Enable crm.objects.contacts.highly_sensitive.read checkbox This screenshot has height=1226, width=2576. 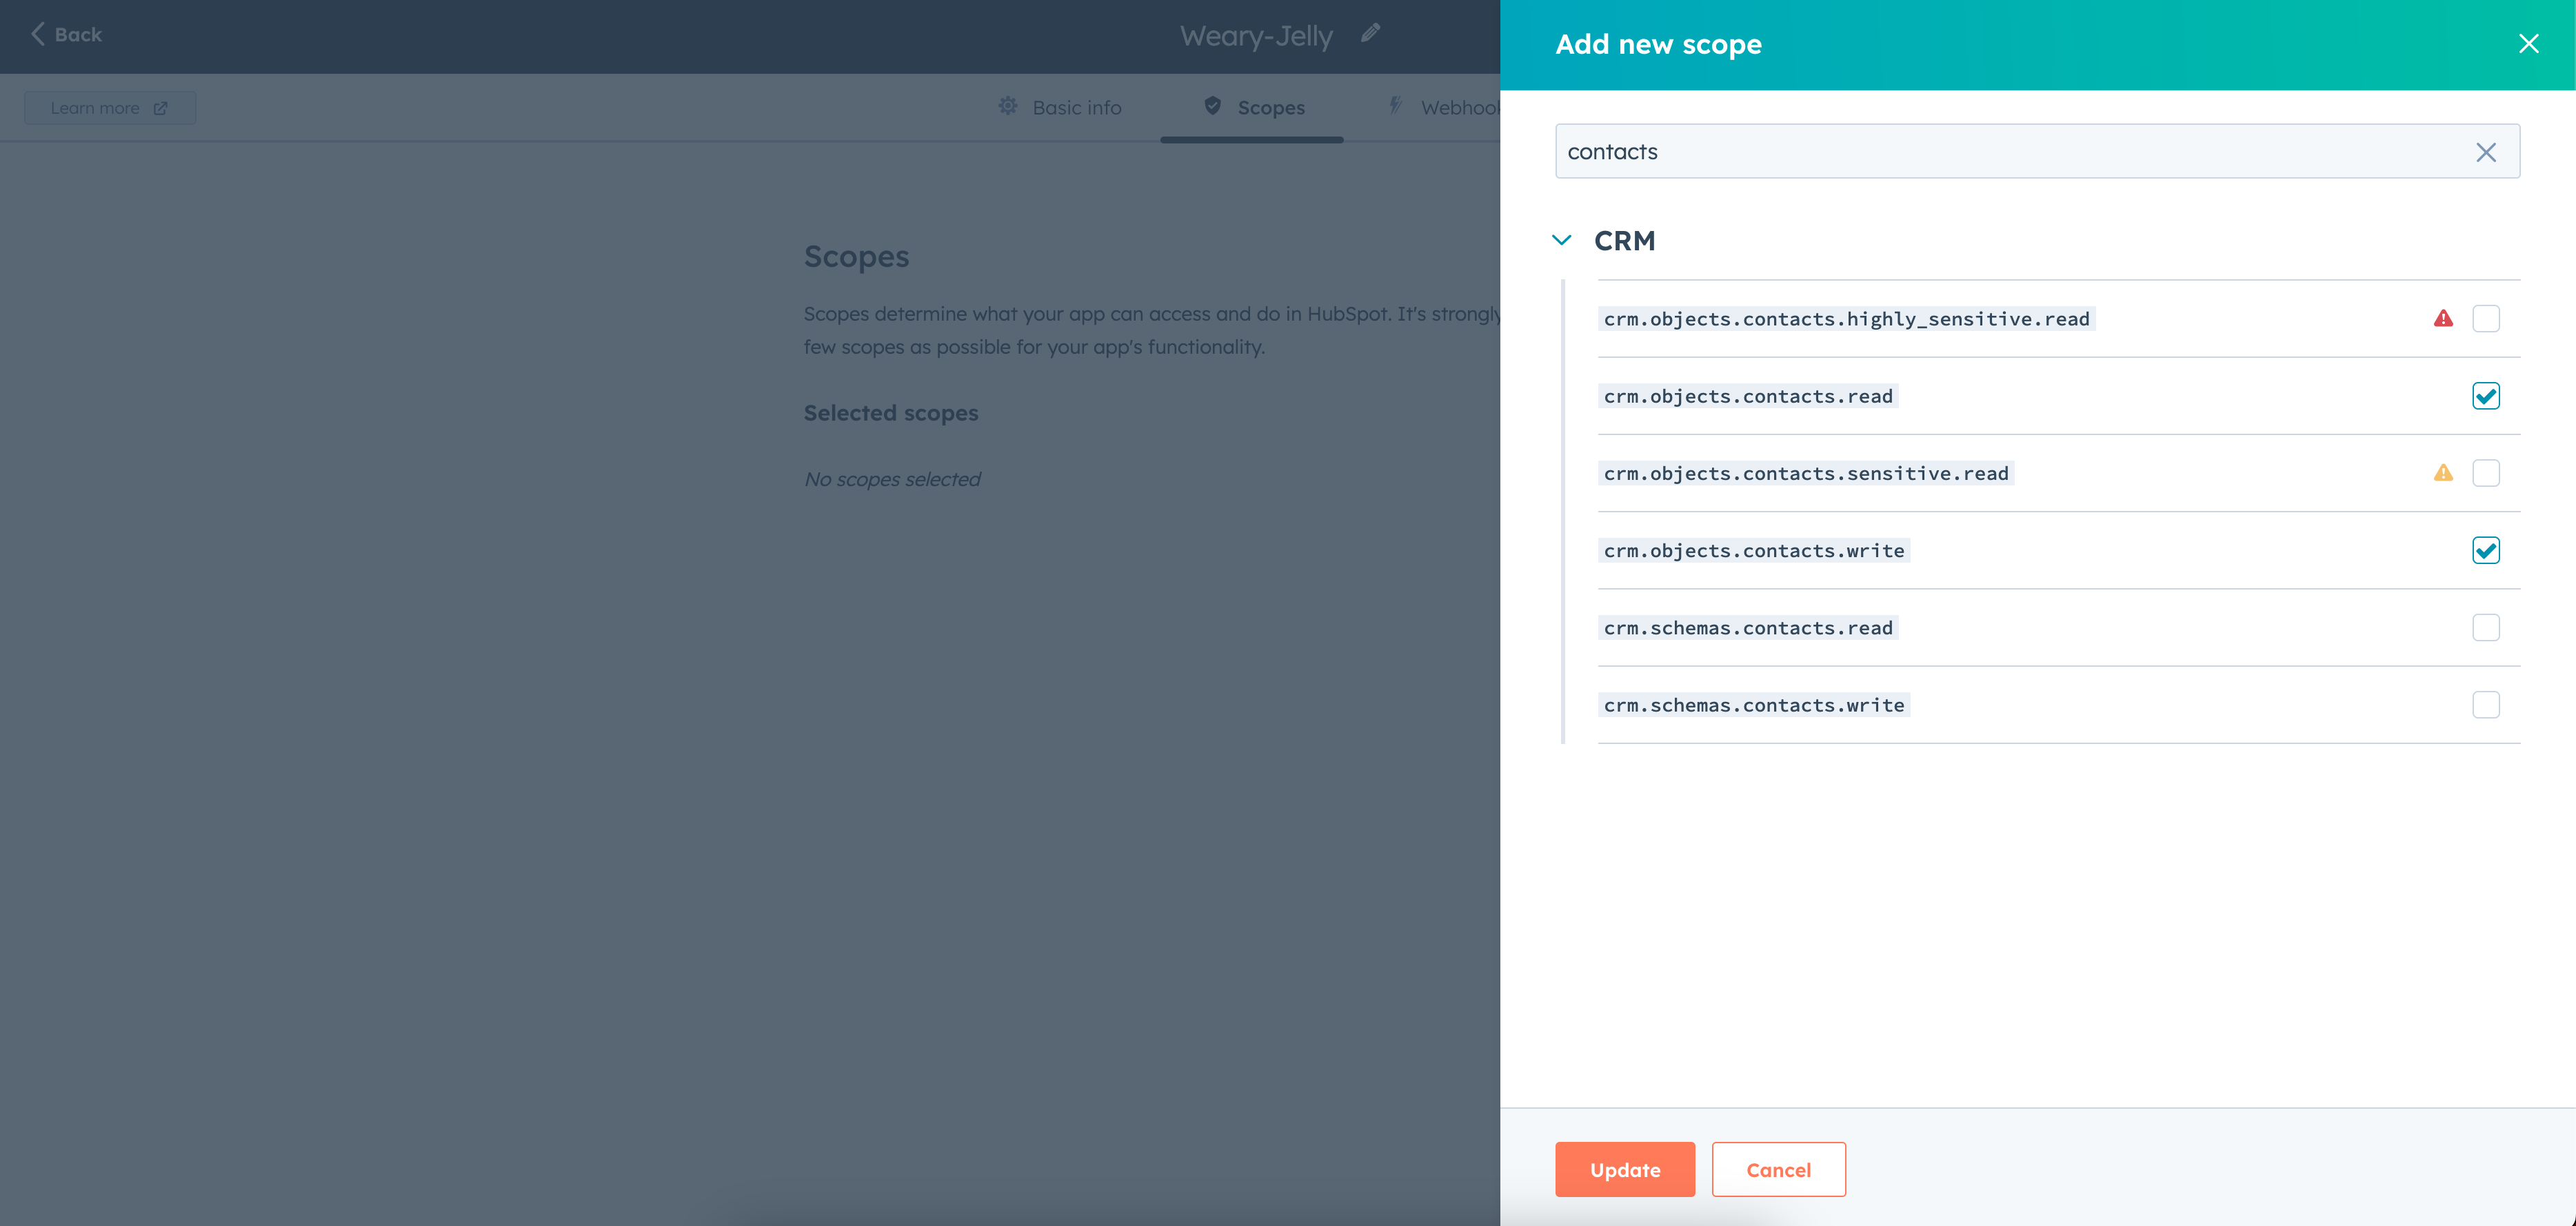pos(2486,319)
